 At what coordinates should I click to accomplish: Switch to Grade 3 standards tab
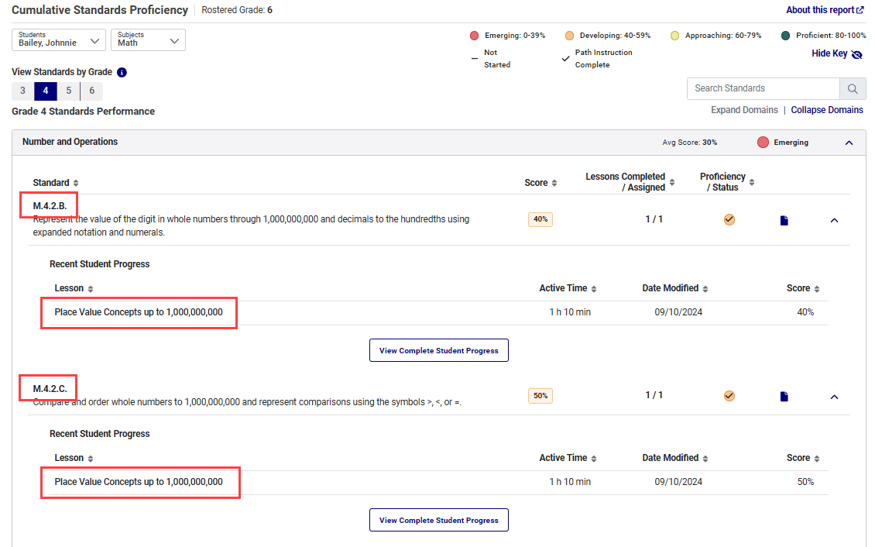[x=22, y=91]
